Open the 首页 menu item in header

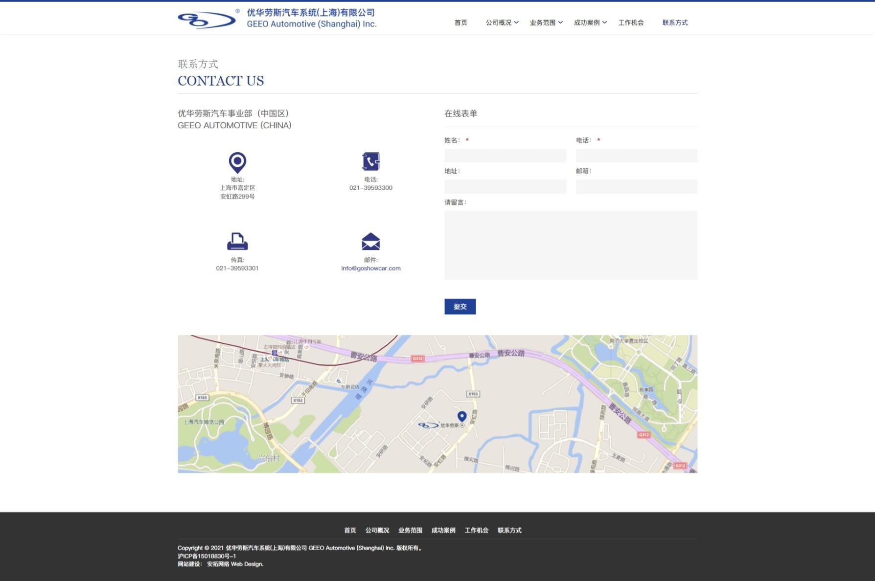[461, 22]
